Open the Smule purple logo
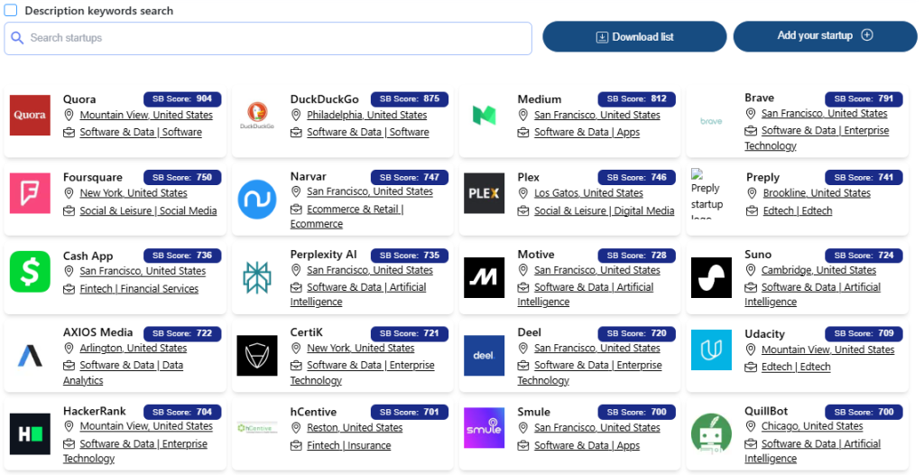 [x=485, y=428]
